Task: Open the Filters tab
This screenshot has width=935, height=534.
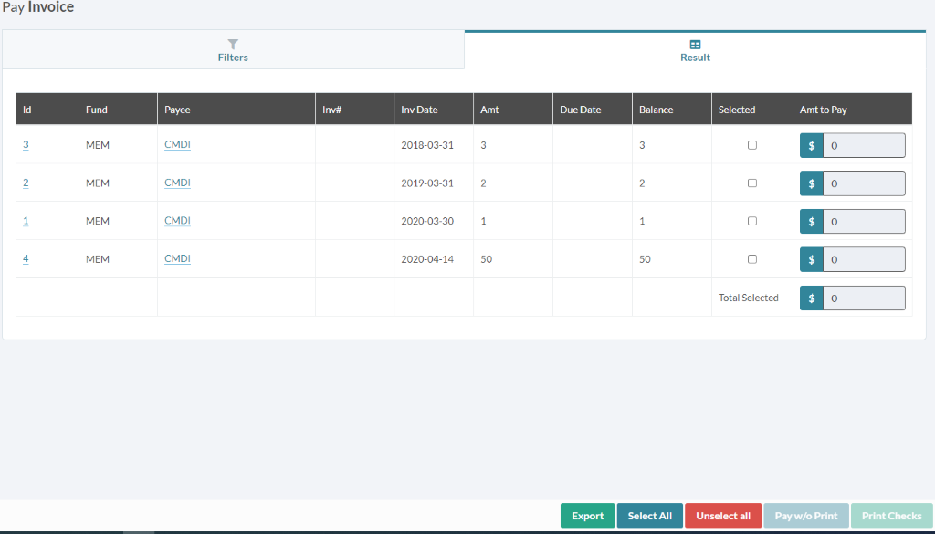Action: pyautogui.click(x=233, y=50)
